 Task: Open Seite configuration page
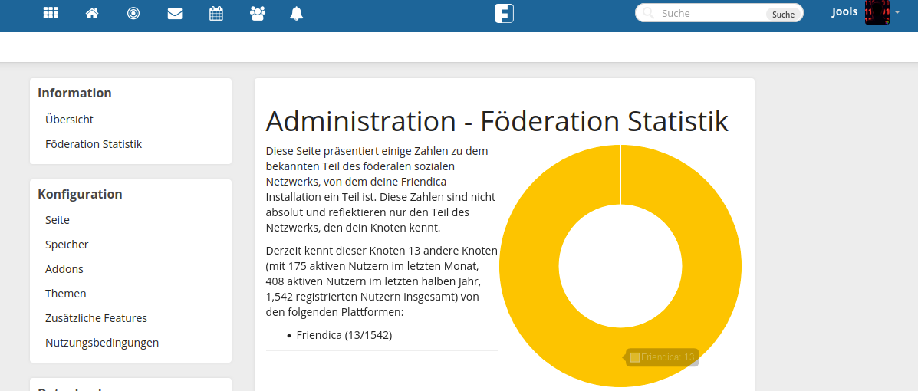coord(58,220)
